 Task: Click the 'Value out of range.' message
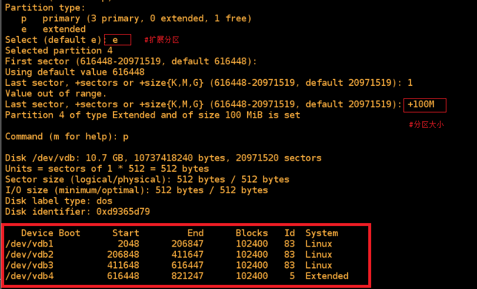pyautogui.click(x=56, y=94)
